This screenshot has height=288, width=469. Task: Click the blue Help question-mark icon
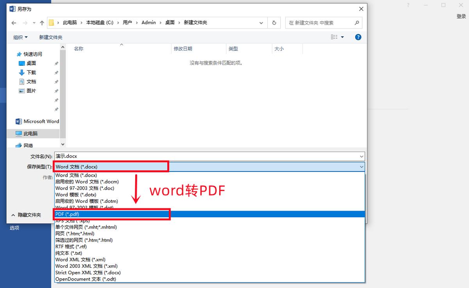pos(358,37)
